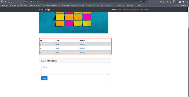Screen dimensions: 189x97
Task: Delete note with ID 1
Action: [82, 44]
